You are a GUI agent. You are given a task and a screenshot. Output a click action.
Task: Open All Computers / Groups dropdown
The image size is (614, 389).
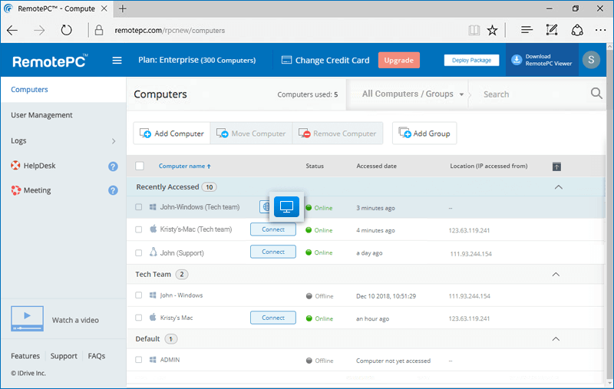pyautogui.click(x=412, y=94)
